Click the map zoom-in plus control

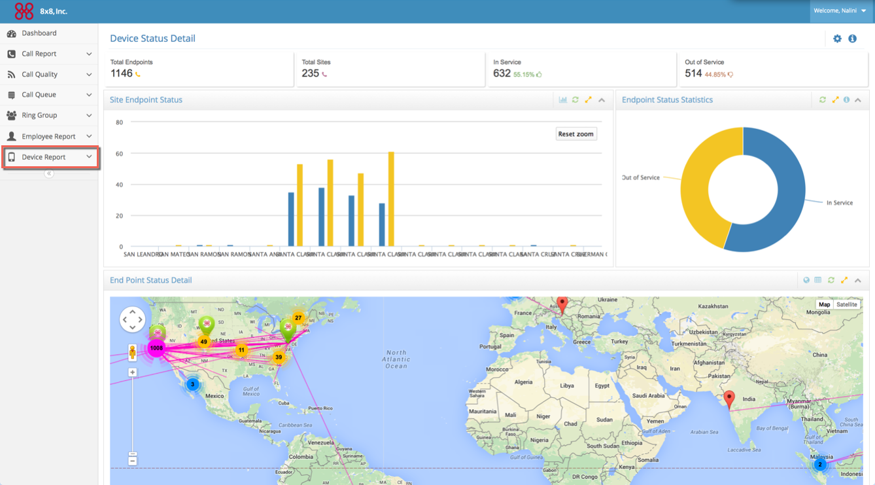click(132, 372)
